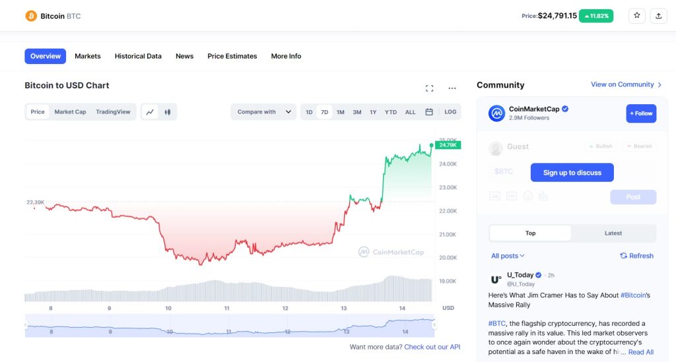The height and width of the screenshot is (362, 676).
Task: Click the #Bitcoin hashtag link
Action: 633,295
